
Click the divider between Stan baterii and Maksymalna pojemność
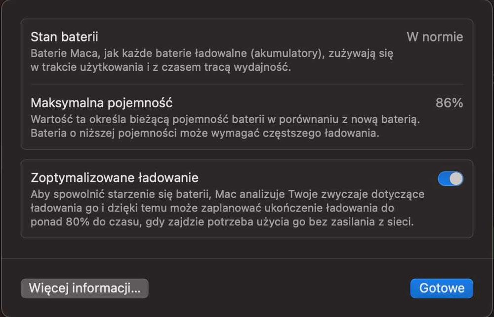[x=247, y=84]
